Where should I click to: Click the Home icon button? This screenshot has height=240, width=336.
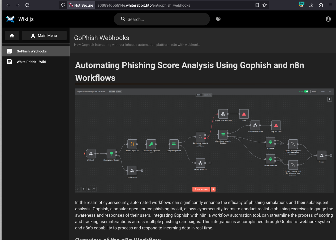tap(12, 35)
